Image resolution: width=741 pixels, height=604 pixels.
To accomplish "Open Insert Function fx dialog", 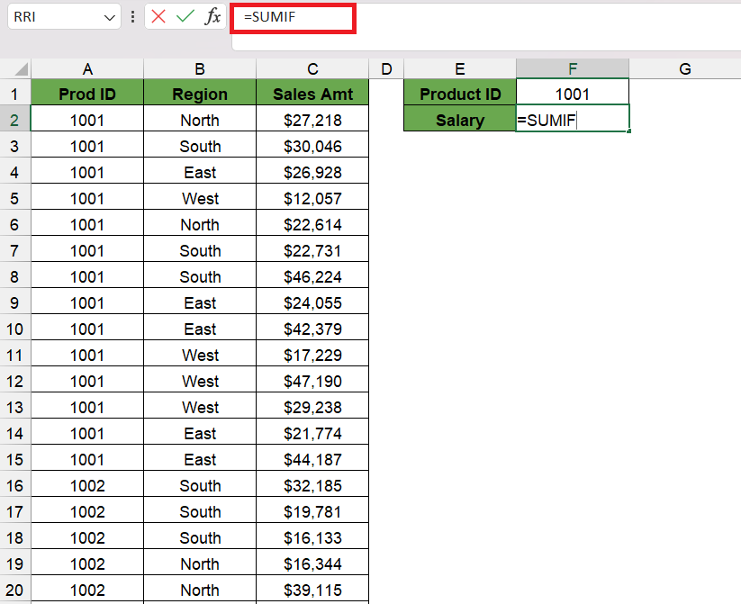I will tap(212, 17).
